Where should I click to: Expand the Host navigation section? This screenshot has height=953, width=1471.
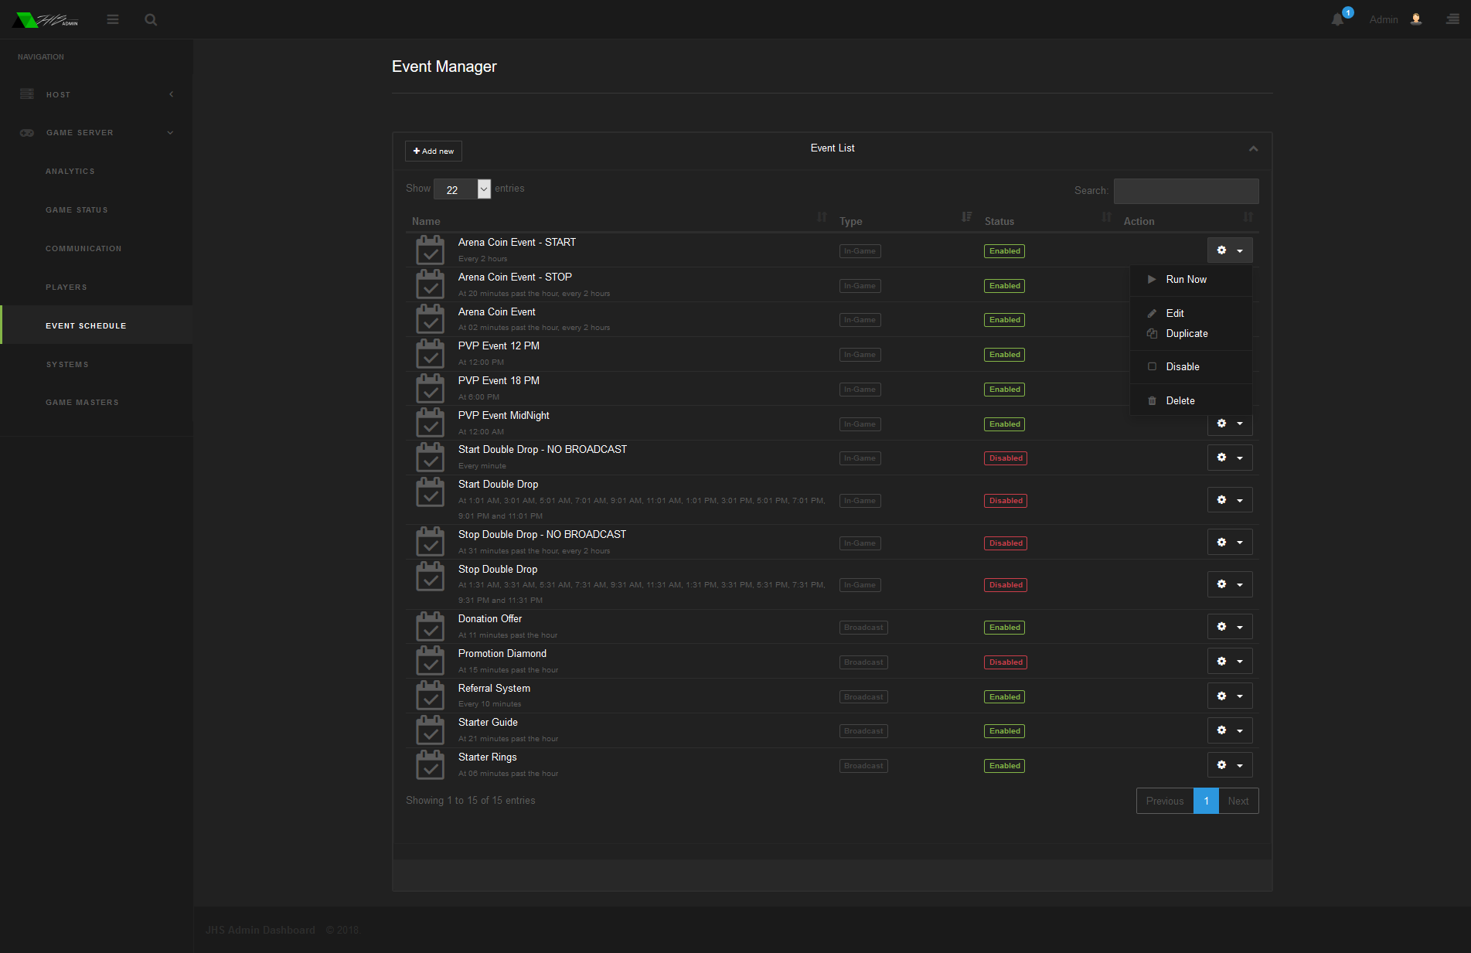(x=96, y=94)
